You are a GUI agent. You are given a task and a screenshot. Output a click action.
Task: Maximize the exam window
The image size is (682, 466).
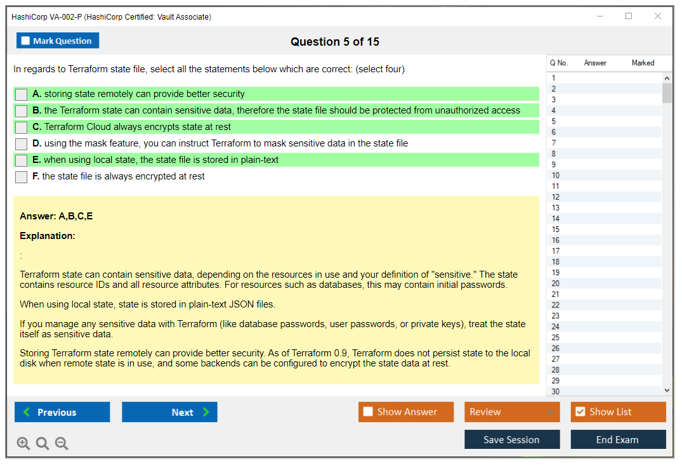coord(629,16)
